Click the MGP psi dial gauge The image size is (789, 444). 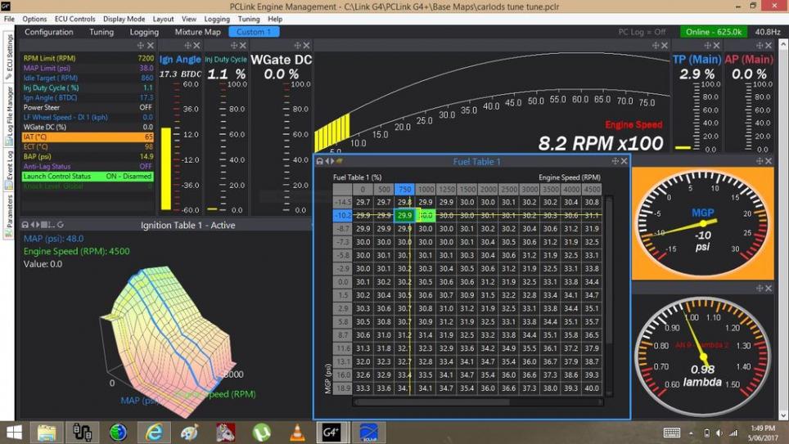pyautogui.click(x=702, y=223)
